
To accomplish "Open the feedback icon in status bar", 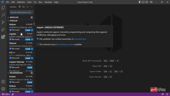I will pyautogui.click(x=163, y=94).
